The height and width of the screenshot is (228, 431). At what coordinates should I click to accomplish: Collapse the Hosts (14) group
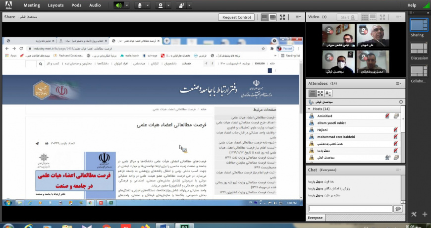pyautogui.click(x=309, y=109)
